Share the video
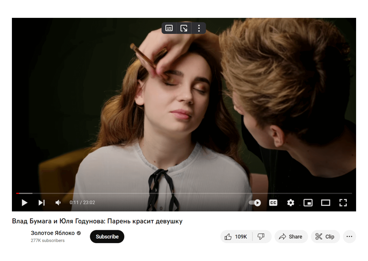Screen dimensions: 368x261 (x=291, y=237)
